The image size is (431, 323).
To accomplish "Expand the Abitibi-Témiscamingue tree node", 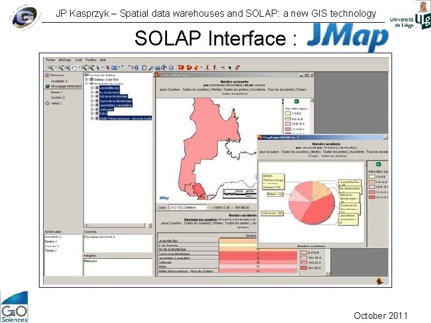I will (92, 118).
